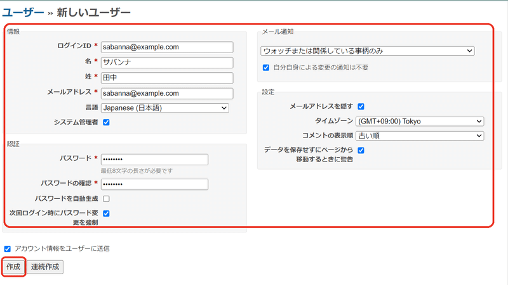This screenshot has width=508, height=285.
Task: Uncheck アカウント情報をユーザーに送信 checkbox
Action: pyautogui.click(x=8, y=249)
